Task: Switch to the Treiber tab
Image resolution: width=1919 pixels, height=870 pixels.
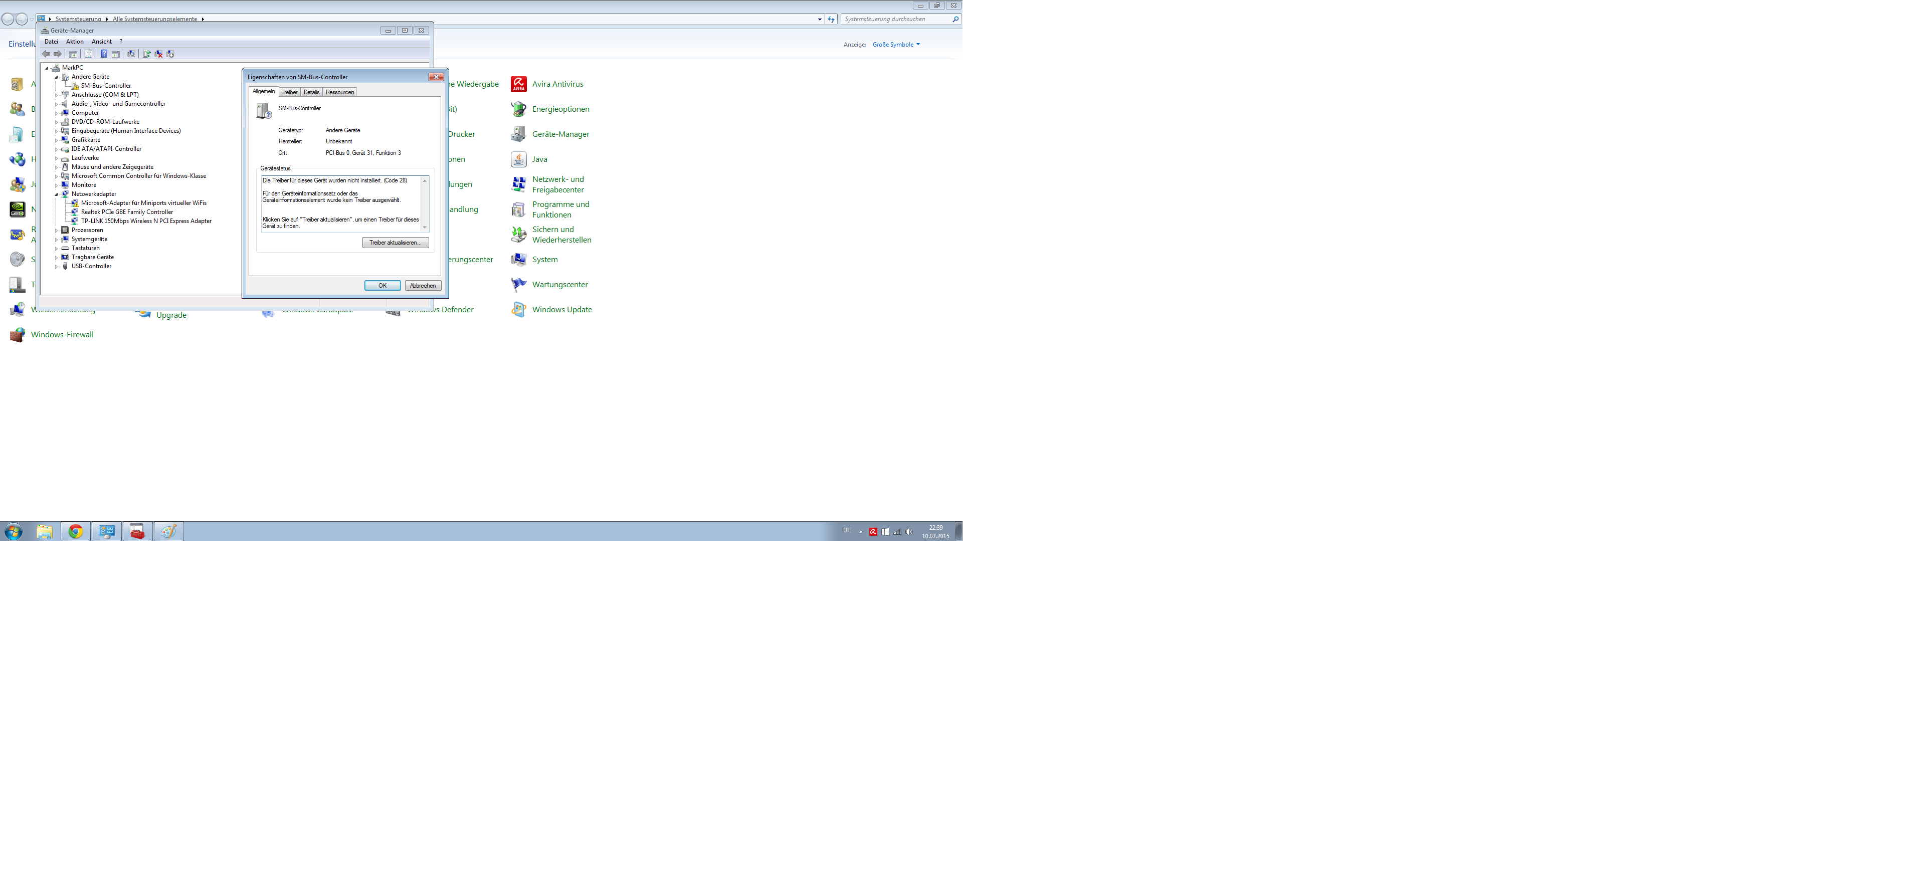Action: tap(289, 92)
